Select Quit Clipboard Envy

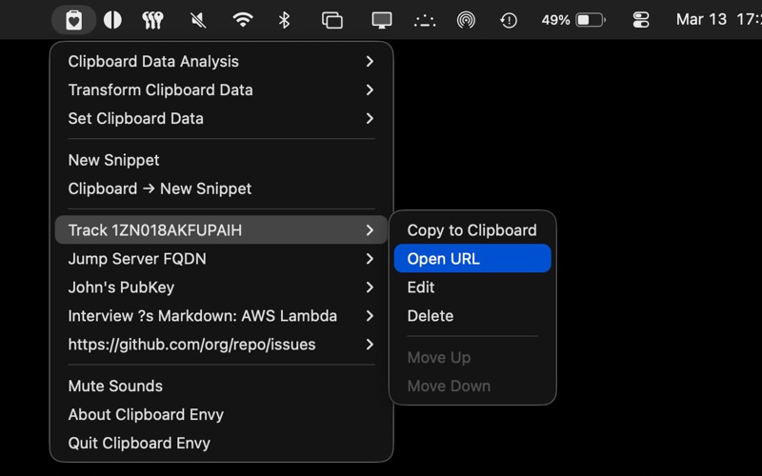coord(221,444)
